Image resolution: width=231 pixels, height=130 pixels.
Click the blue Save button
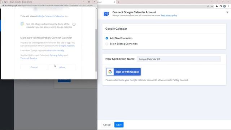pos(119,125)
